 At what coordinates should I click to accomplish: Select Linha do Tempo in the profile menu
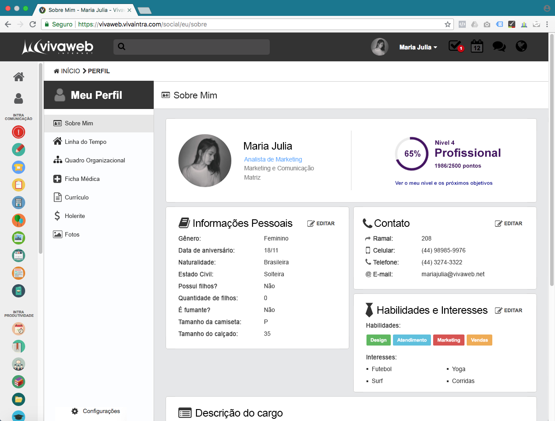point(85,142)
